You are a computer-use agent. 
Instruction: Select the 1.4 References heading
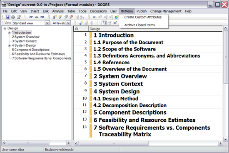click(111, 63)
